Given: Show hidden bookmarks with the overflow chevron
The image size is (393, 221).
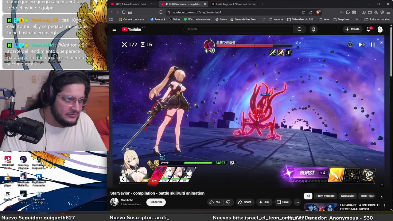Looking at the screenshot, I should coord(356,19).
